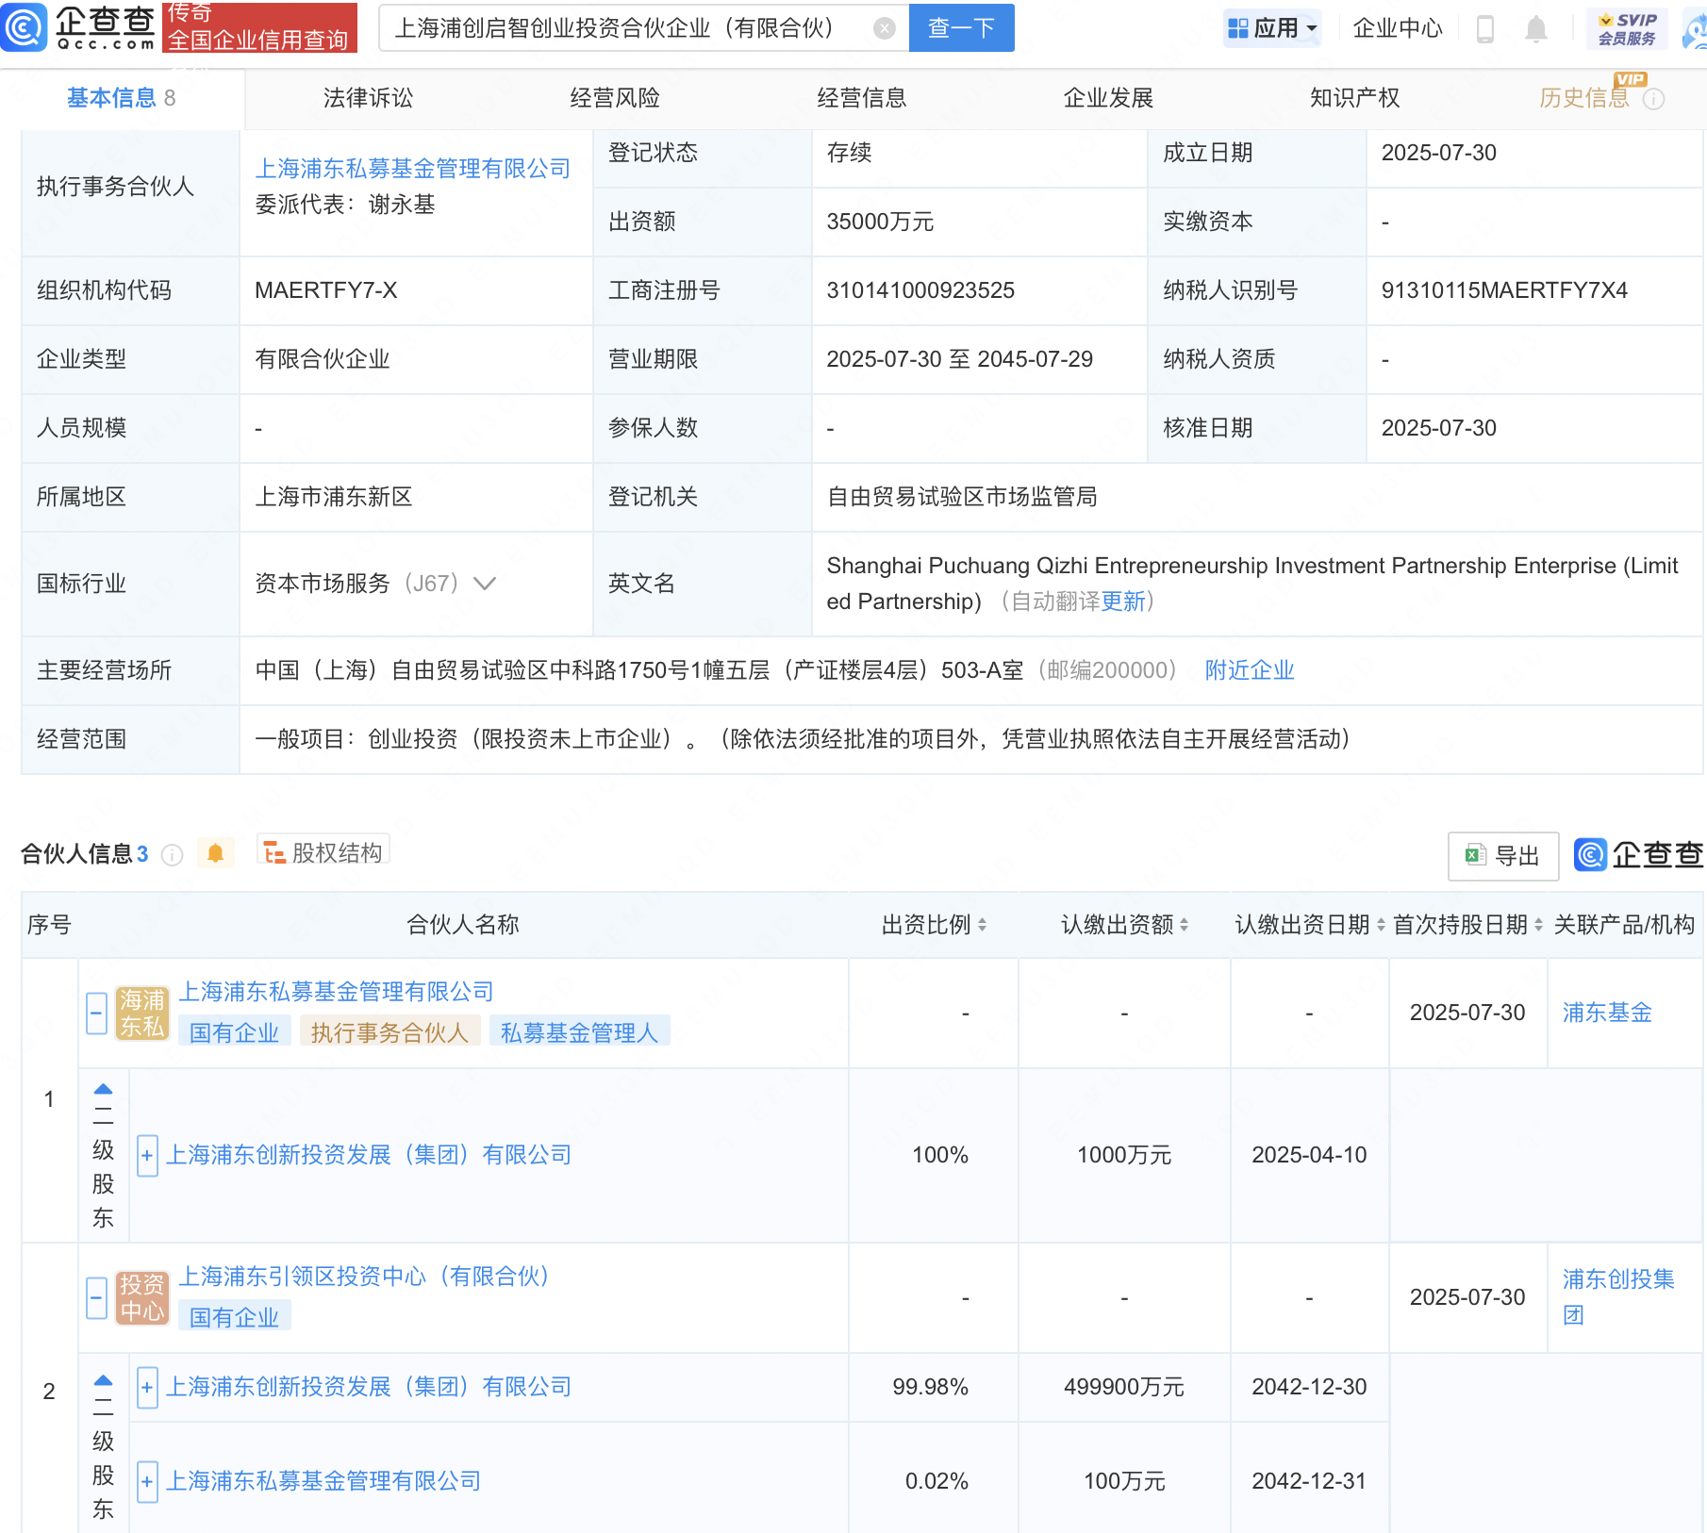Open related institution link 浦东创投集团

click(x=1618, y=1297)
